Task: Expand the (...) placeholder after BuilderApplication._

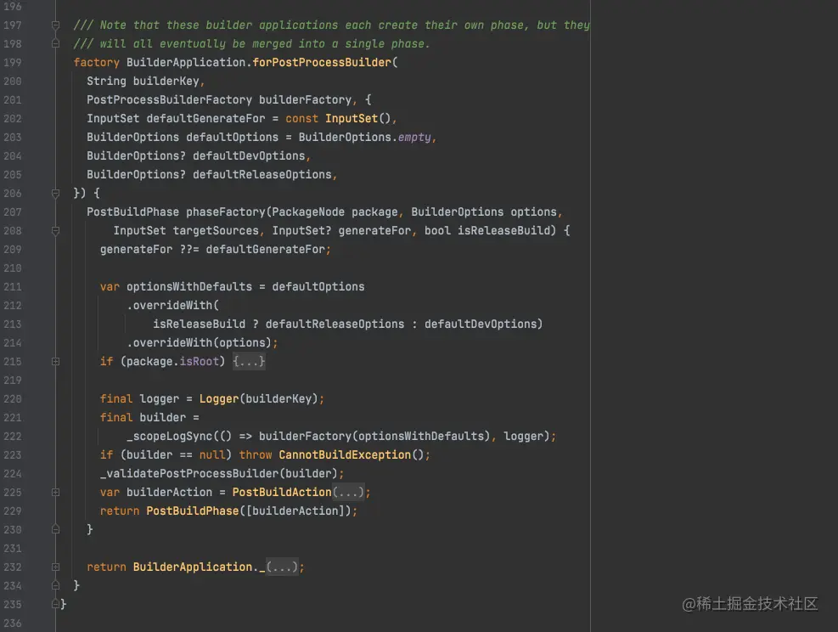Action: click(282, 567)
